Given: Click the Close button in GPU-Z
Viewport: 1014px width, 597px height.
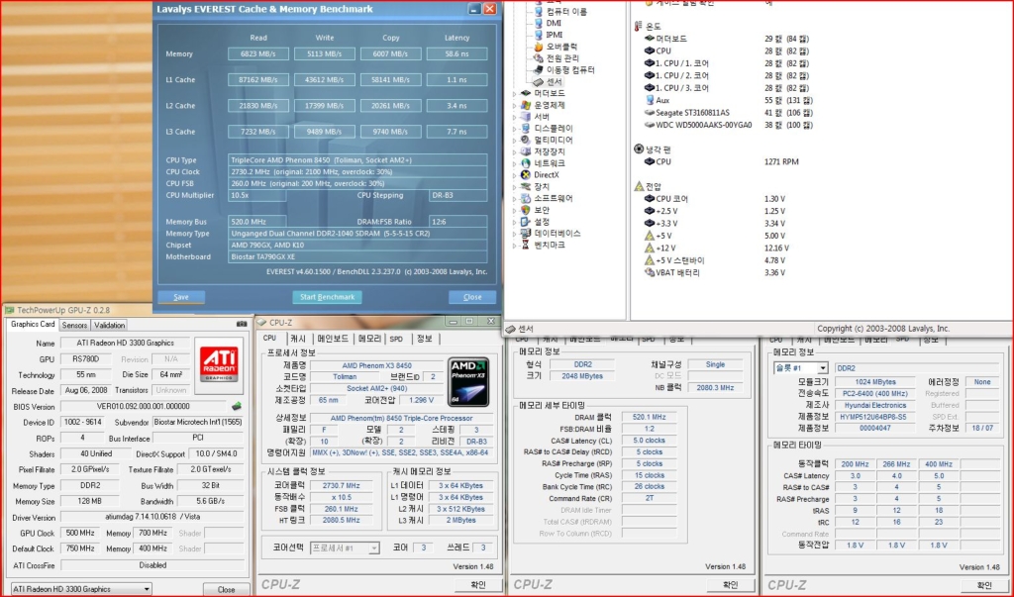Looking at the screenshot, I should point(227,589).
